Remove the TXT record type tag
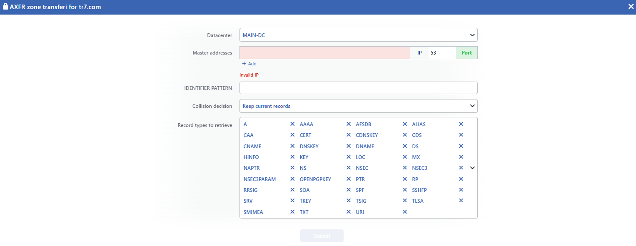The height and width of the screenshot is (246, 636). [x=349, y=212]
